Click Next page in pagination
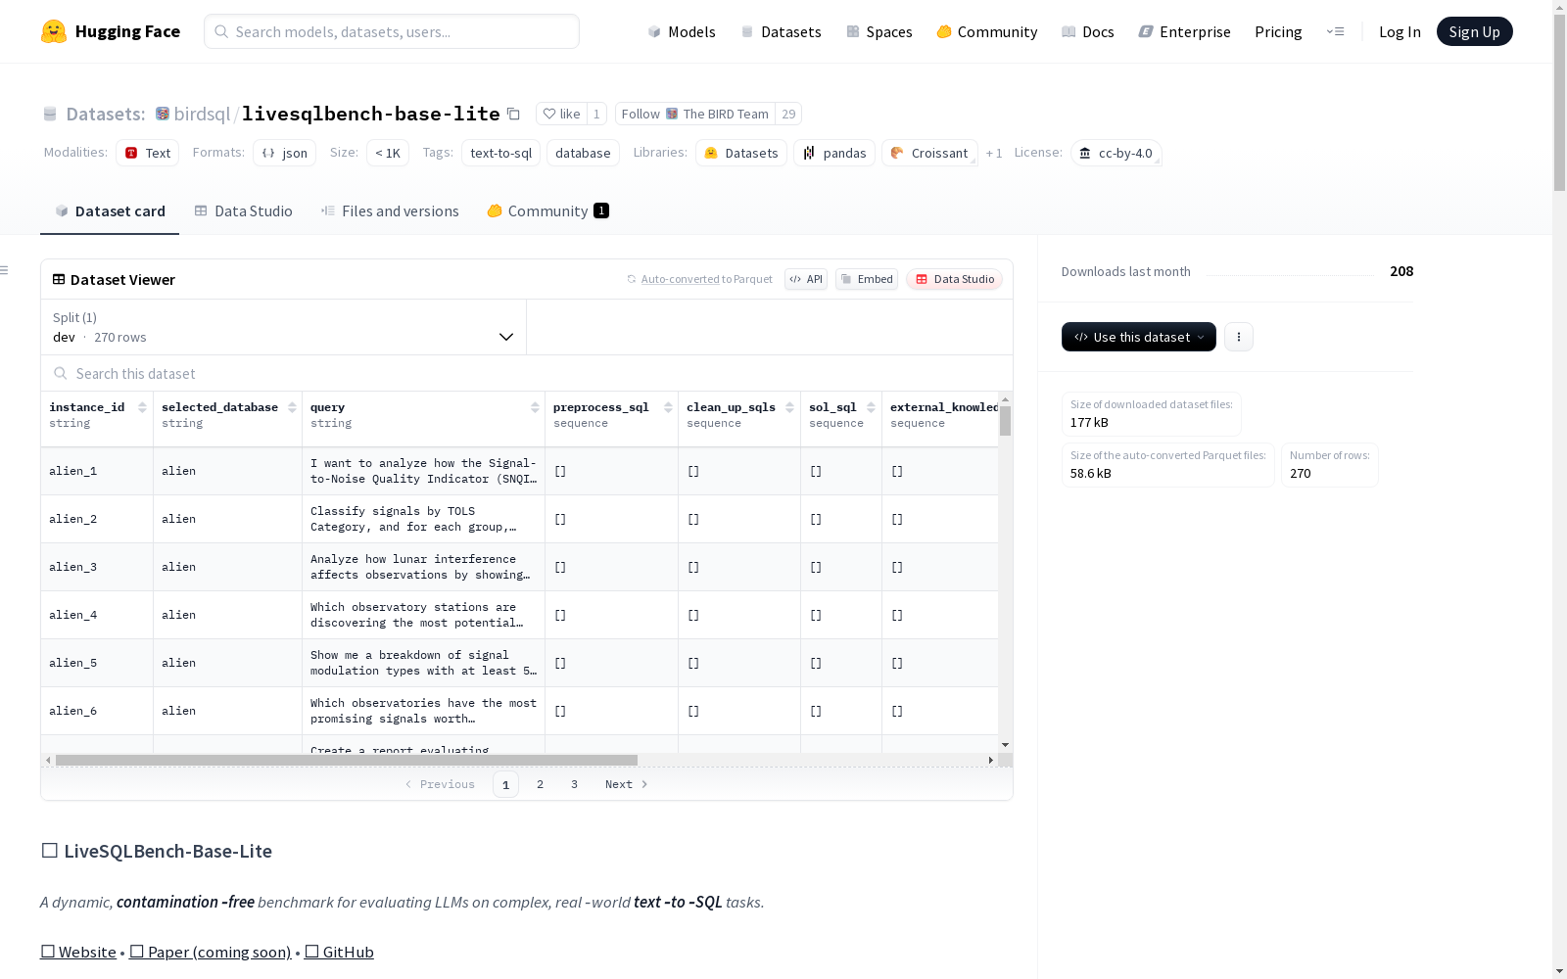The height and width of the screenshot is (979, 1567). tap(627, 784)
